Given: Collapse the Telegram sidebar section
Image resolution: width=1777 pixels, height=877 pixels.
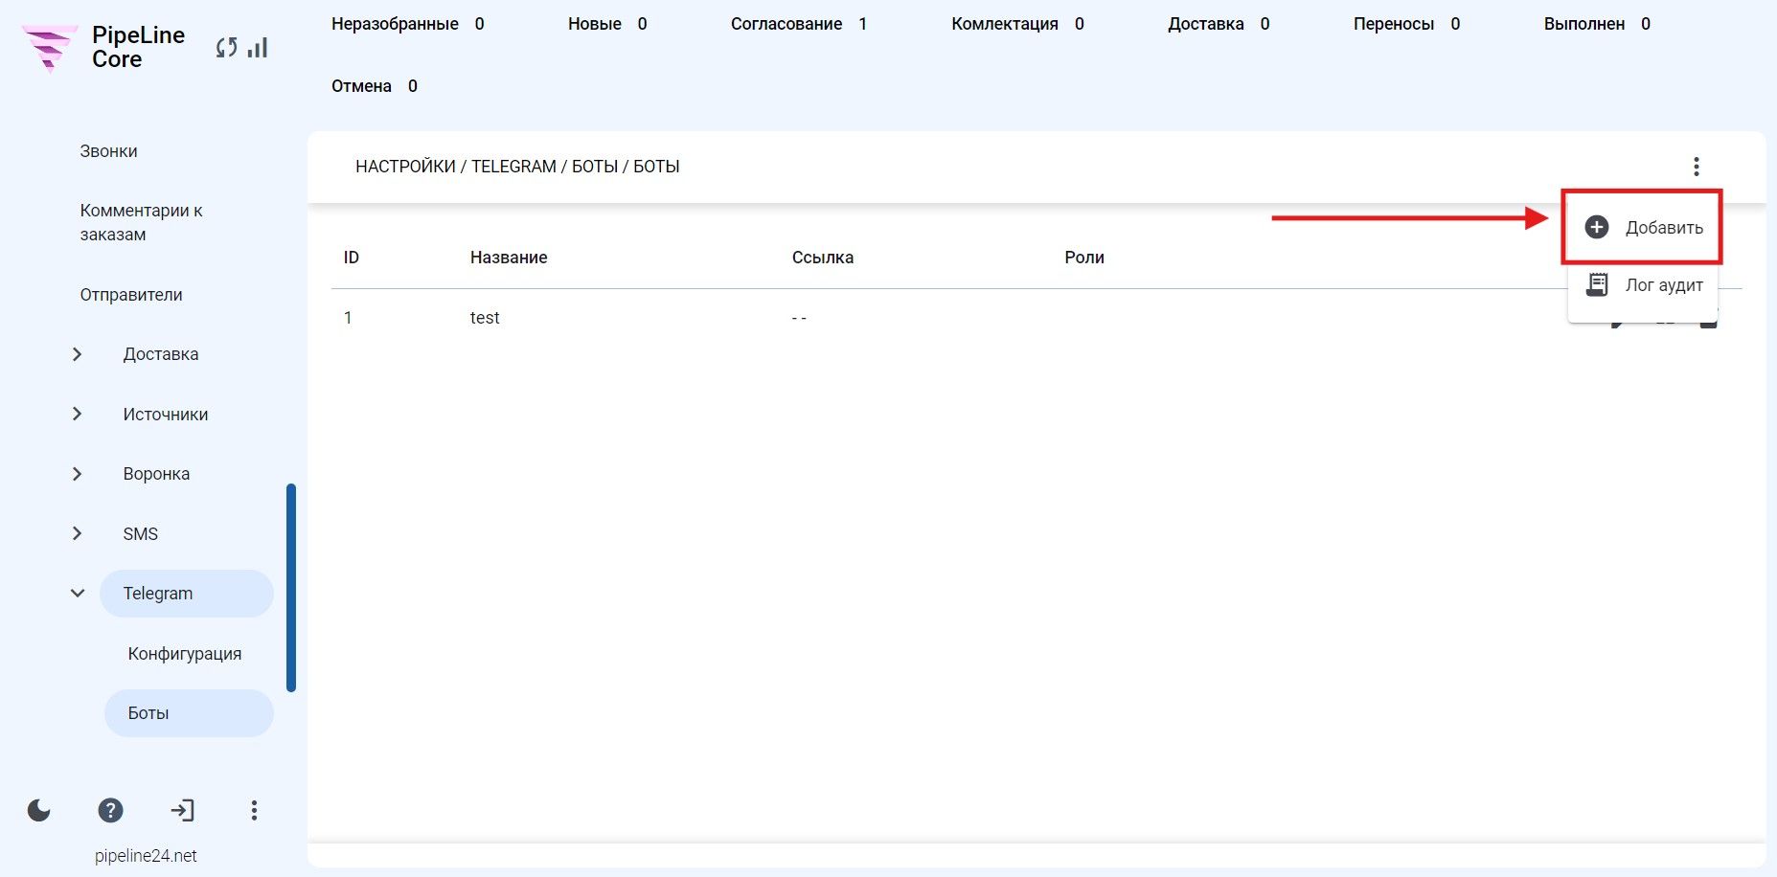Looking at the screenshot, I should coord(78,594).
